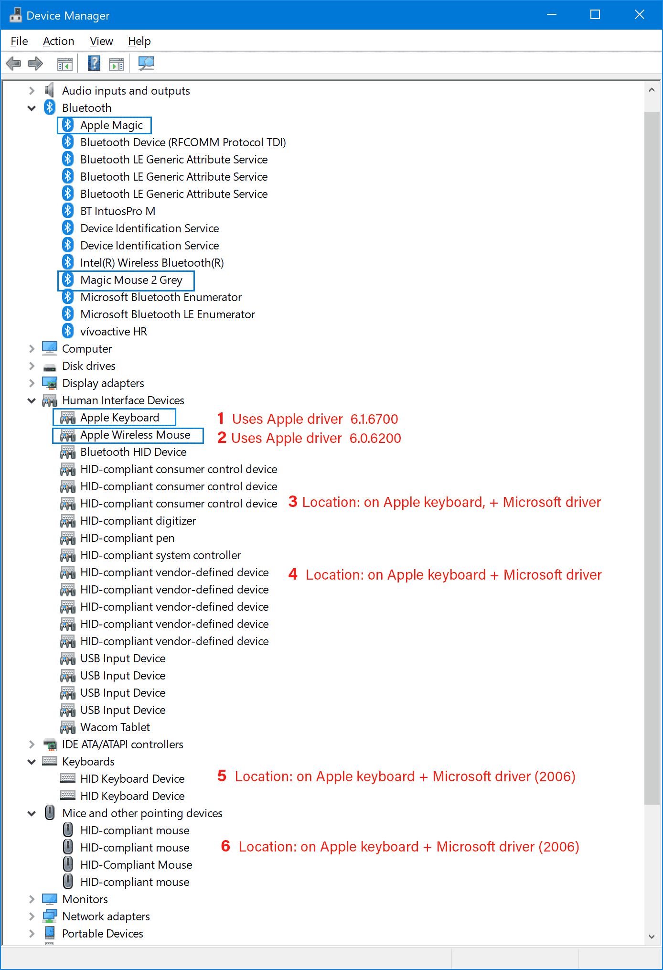663x970 pixels.
Task: Expand the Display adapters node
Action: [32, 383]
